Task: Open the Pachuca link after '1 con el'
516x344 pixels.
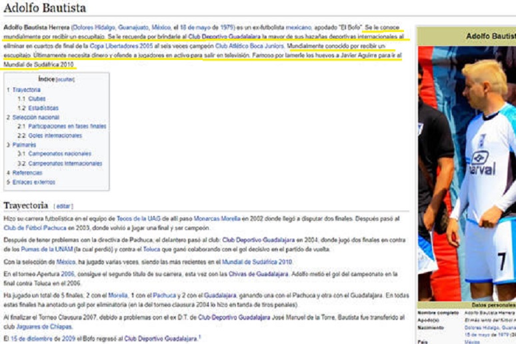Action: pyautogui.click(x=165, y=295)
